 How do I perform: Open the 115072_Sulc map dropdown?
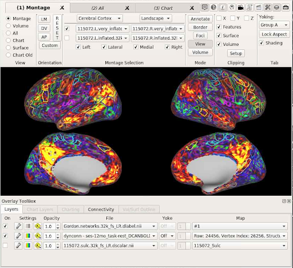pos(240,246)
